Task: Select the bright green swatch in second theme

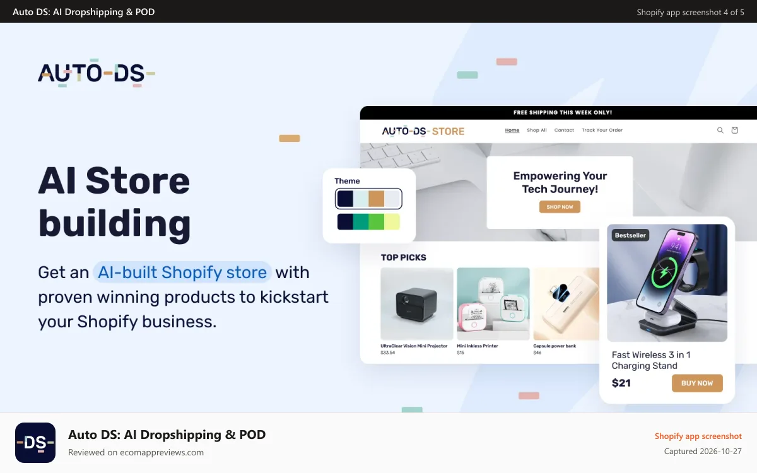Action: (x=377, y=221)
